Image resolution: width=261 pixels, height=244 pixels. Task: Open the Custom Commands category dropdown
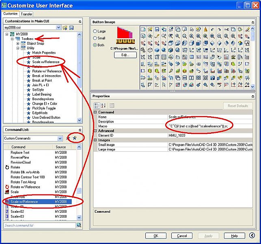[x=60, y=138]
